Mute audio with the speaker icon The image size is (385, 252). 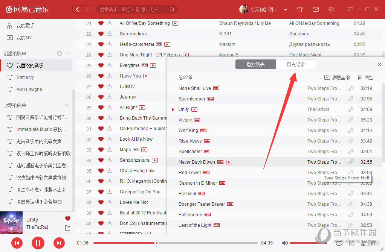click(285, 243)
